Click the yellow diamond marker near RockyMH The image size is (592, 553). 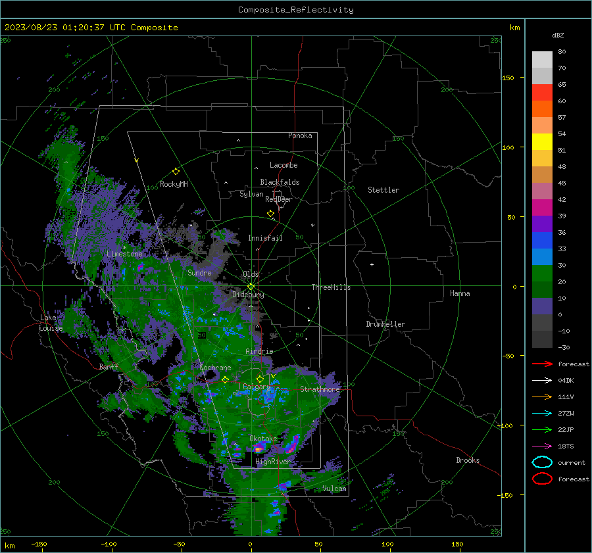[x=176, y=172]
